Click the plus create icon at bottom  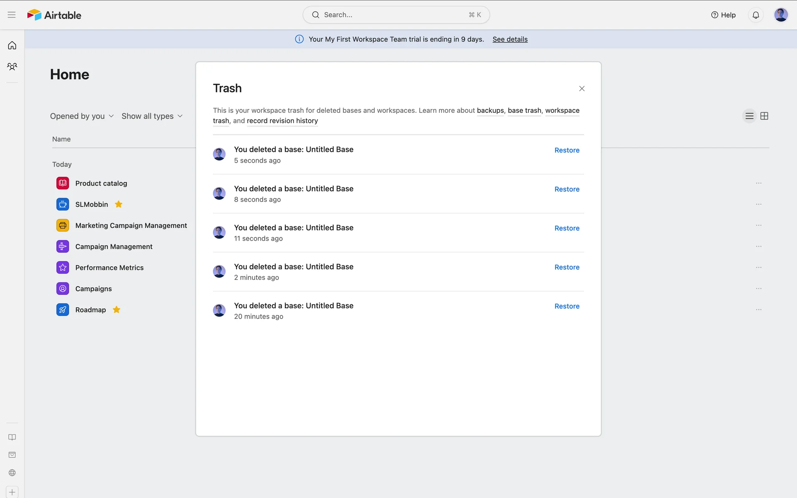pyautogui.click(x=12, y=492)
